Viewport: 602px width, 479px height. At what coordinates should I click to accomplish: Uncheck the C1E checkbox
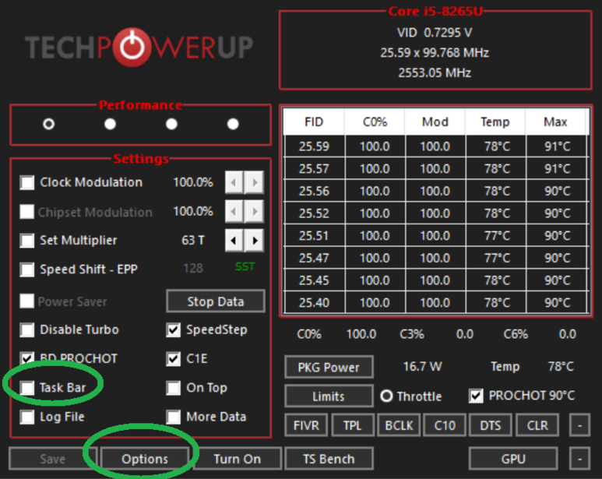[174, 358]
